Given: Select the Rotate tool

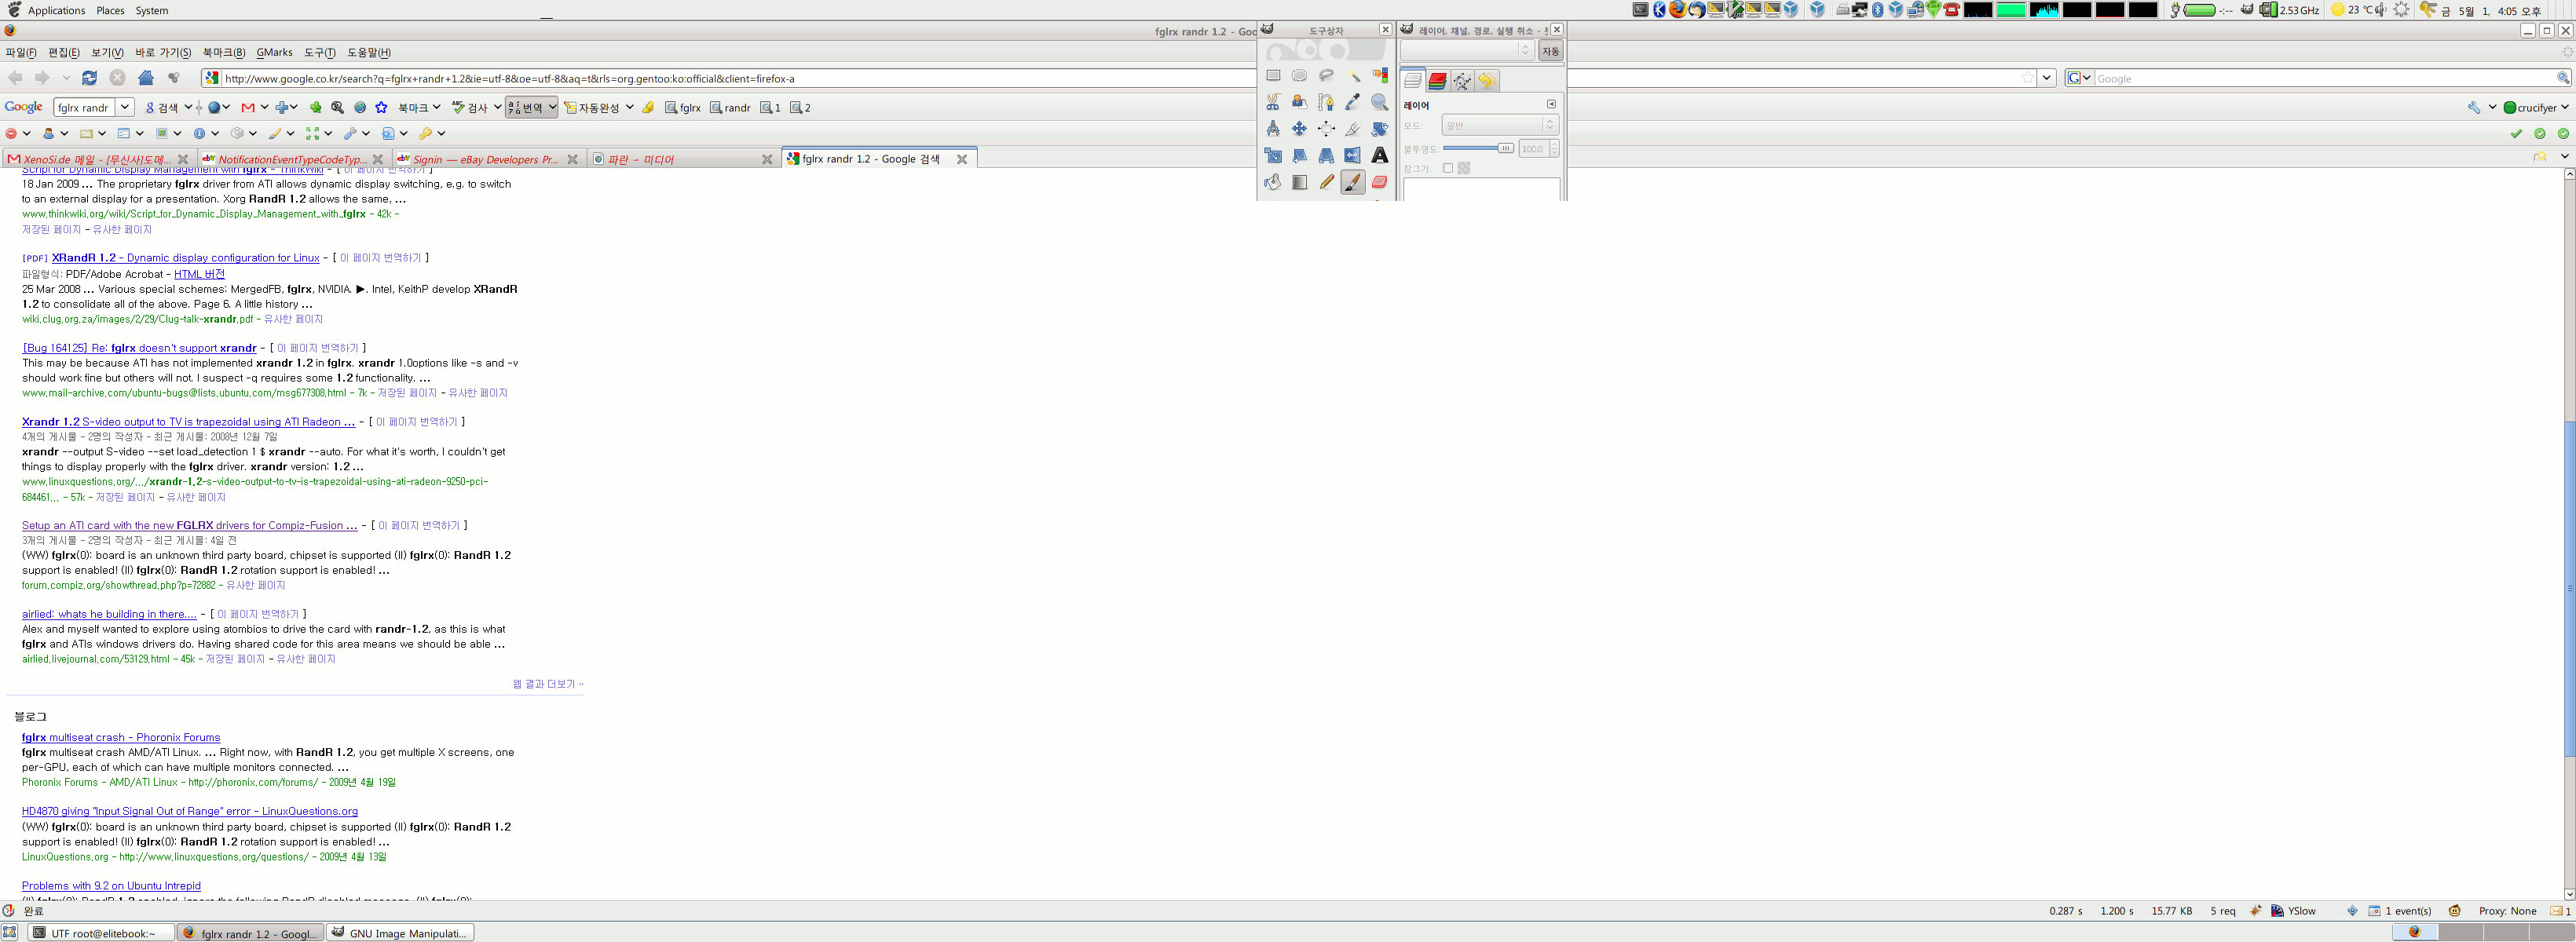Looking at the screenshot, I should [1380, 128].
